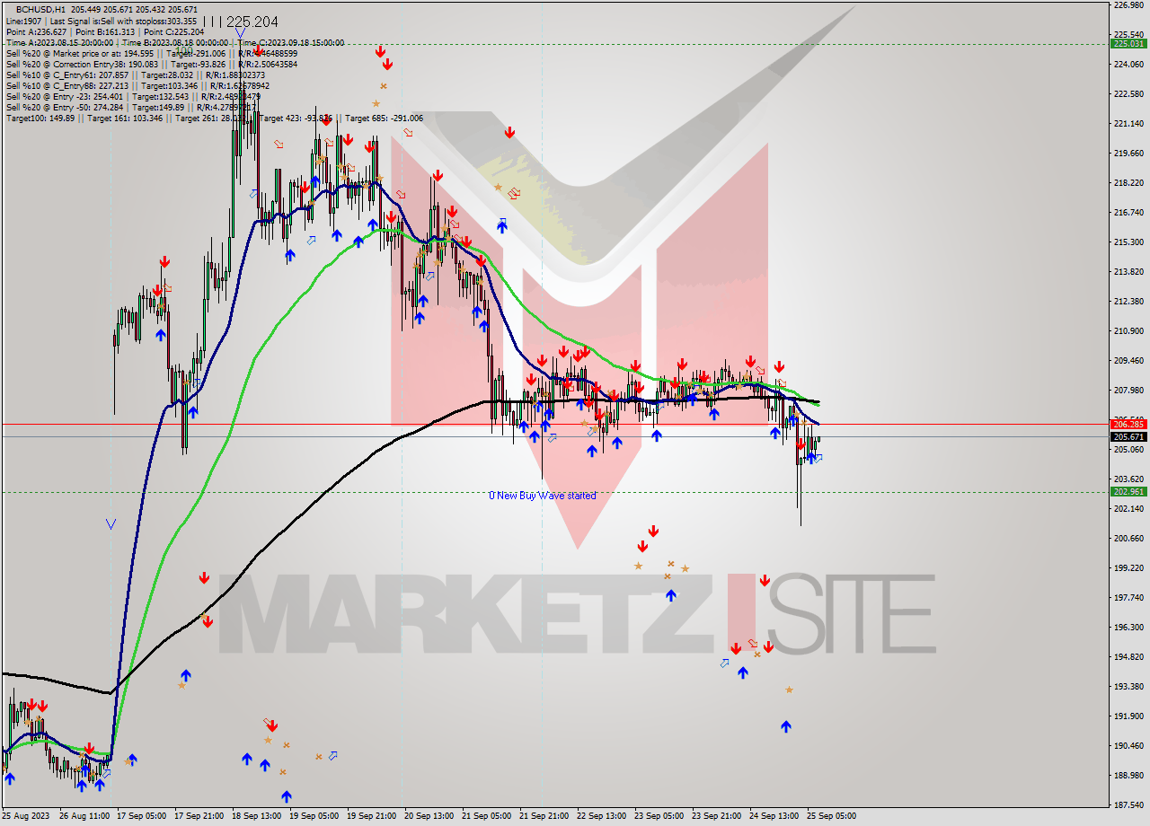Click the green 225.031 price tag
The image size is (1150, 826).
pyautogui.click(x=1129, y=43)
